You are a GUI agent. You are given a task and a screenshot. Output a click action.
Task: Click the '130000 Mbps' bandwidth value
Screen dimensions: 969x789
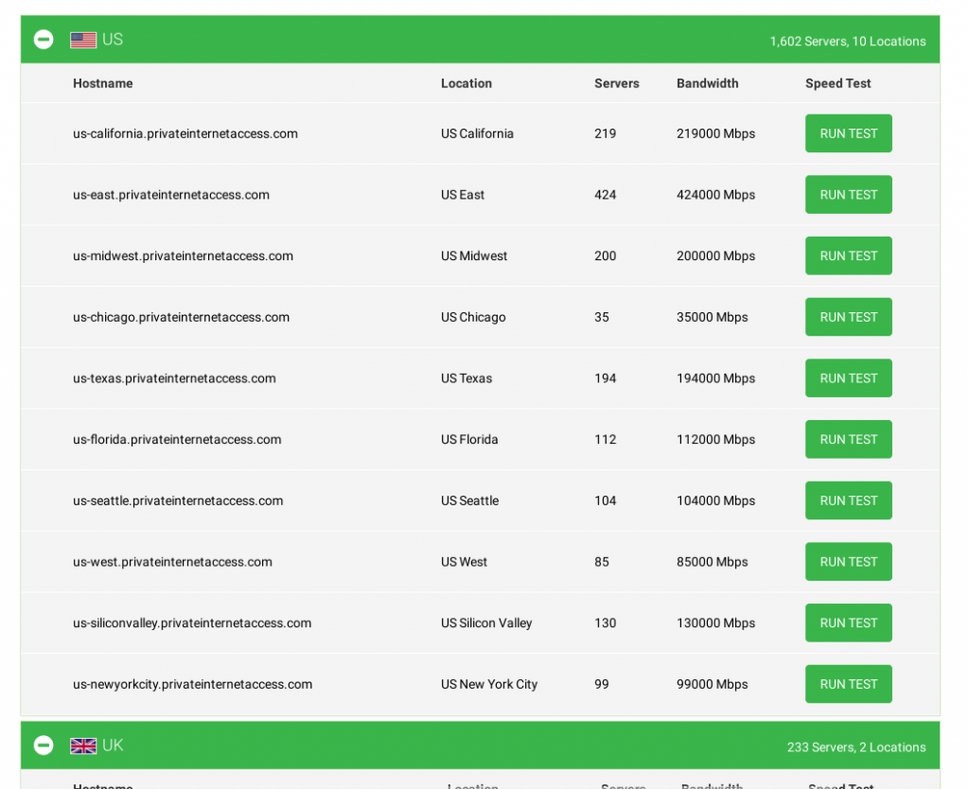coord(715,622)
